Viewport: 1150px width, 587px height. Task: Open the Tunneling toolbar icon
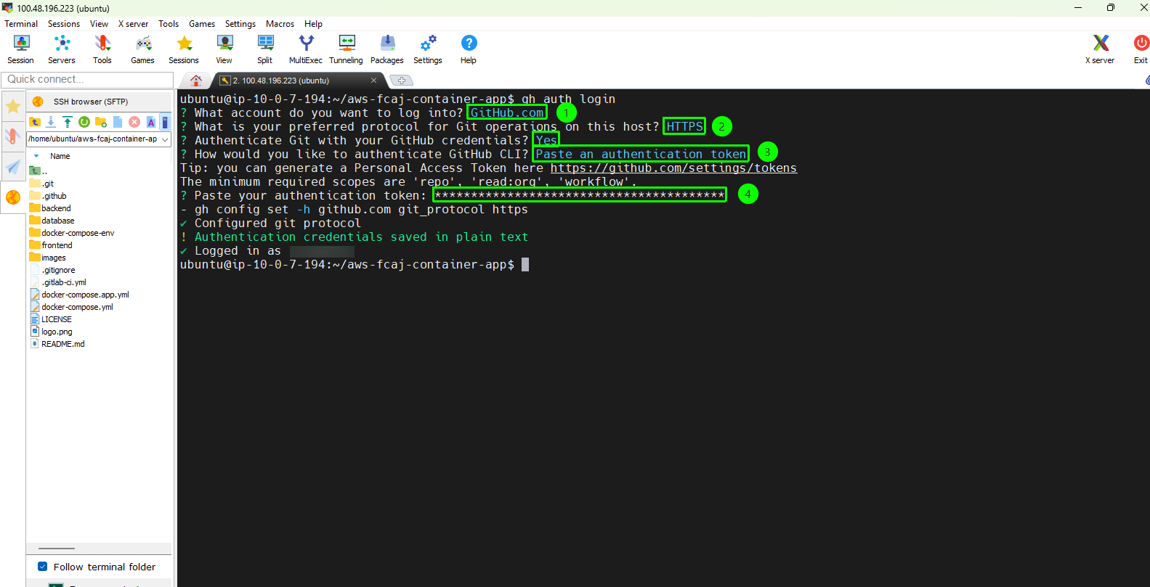tap(346, 49)
